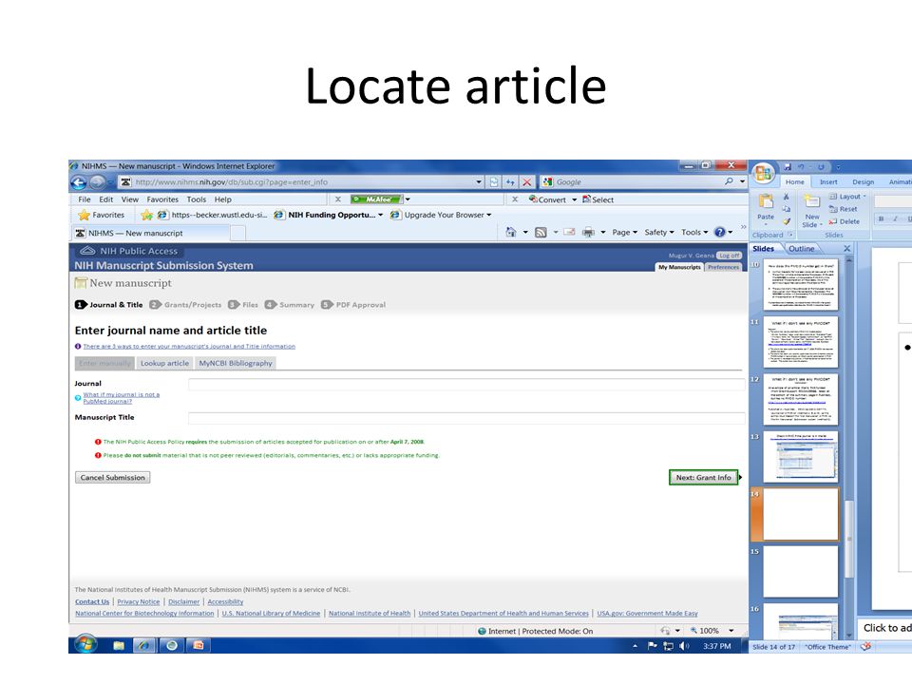Viewport: 912px width, 684px height.
Task: Stop loading with the red X
Action: (526, 182)
